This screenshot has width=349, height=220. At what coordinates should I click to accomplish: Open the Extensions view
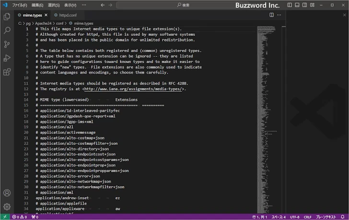pyautogui.click(x=7, y=72)
